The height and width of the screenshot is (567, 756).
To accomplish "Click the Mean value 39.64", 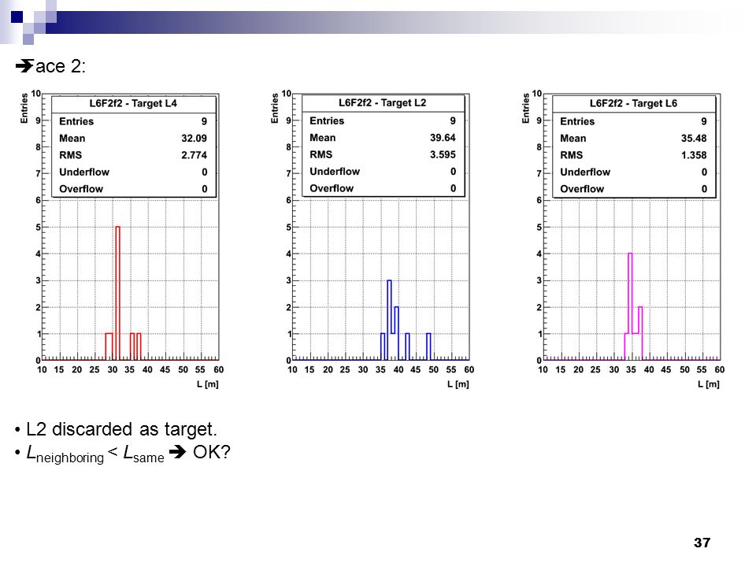I will click(x=443, y=138).
